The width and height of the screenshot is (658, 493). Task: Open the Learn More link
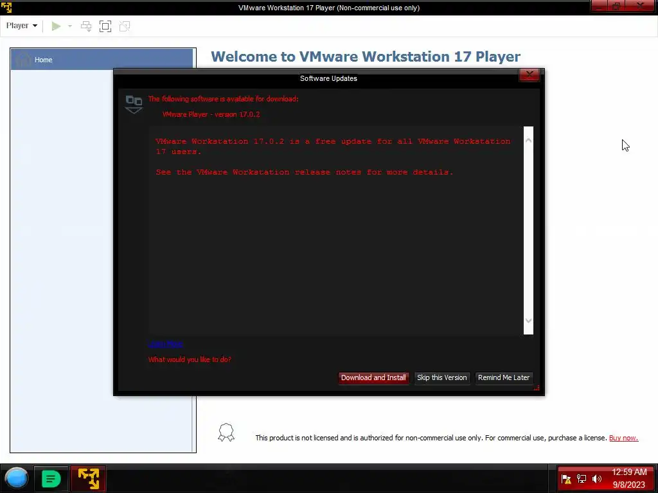point(165,344)
